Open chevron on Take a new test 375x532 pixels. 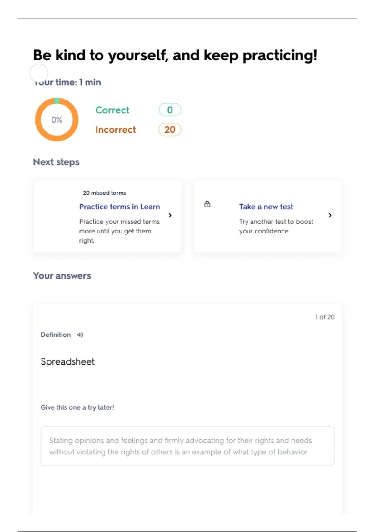coord(330,215)
